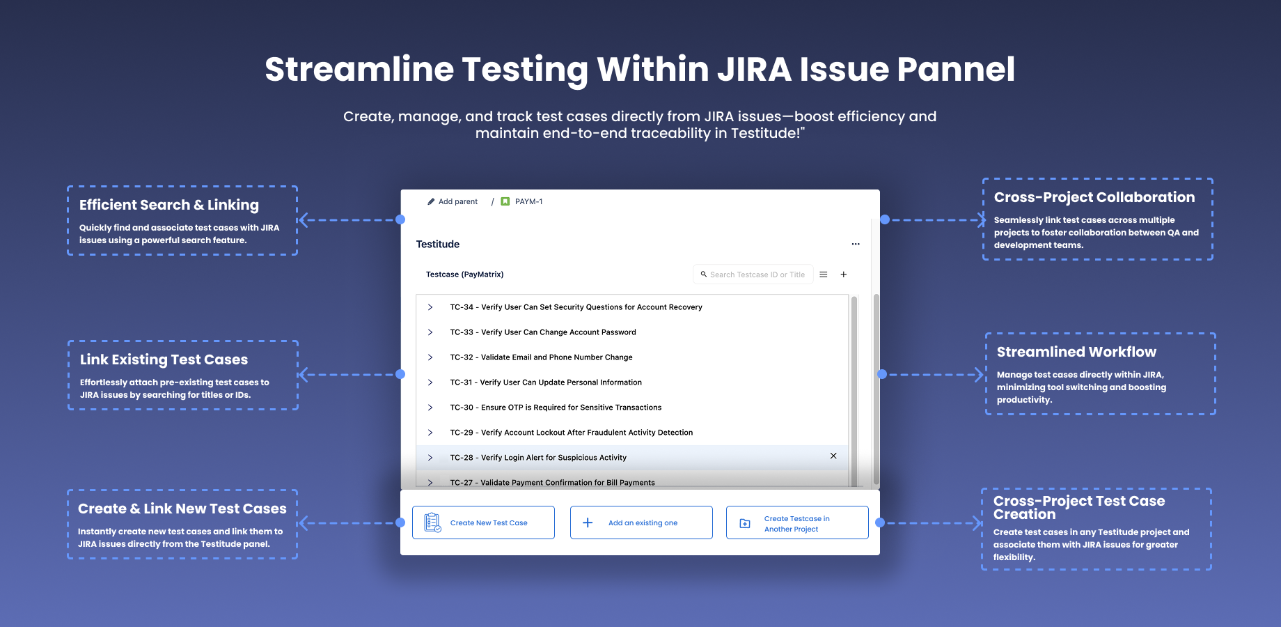This screenshot has width=1281, height=627.
Task: Click the outer issue panel scrollbar
Action: pos(876,389)
